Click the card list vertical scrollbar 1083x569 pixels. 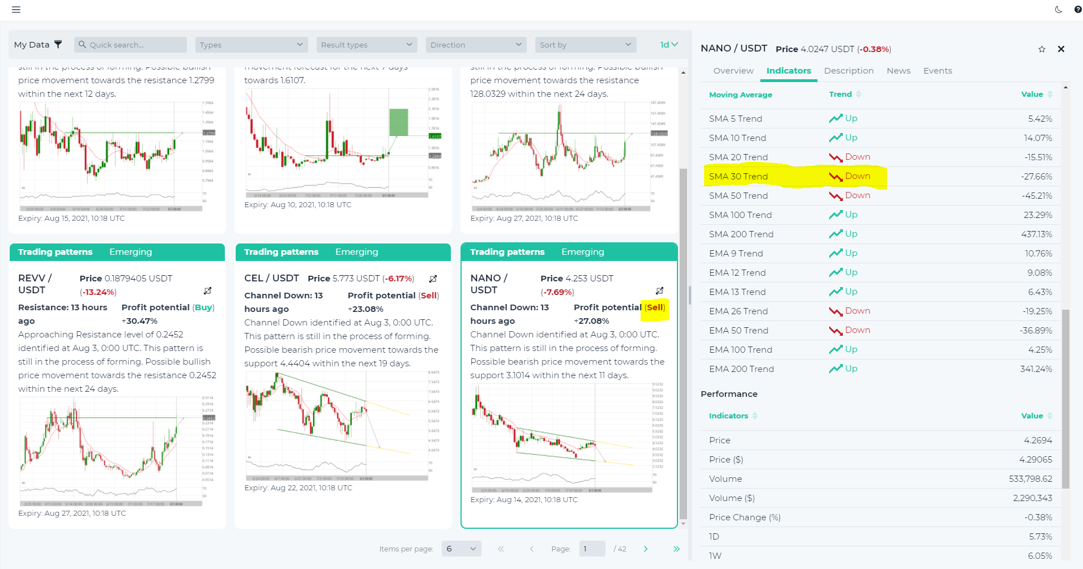click(683, 344)
